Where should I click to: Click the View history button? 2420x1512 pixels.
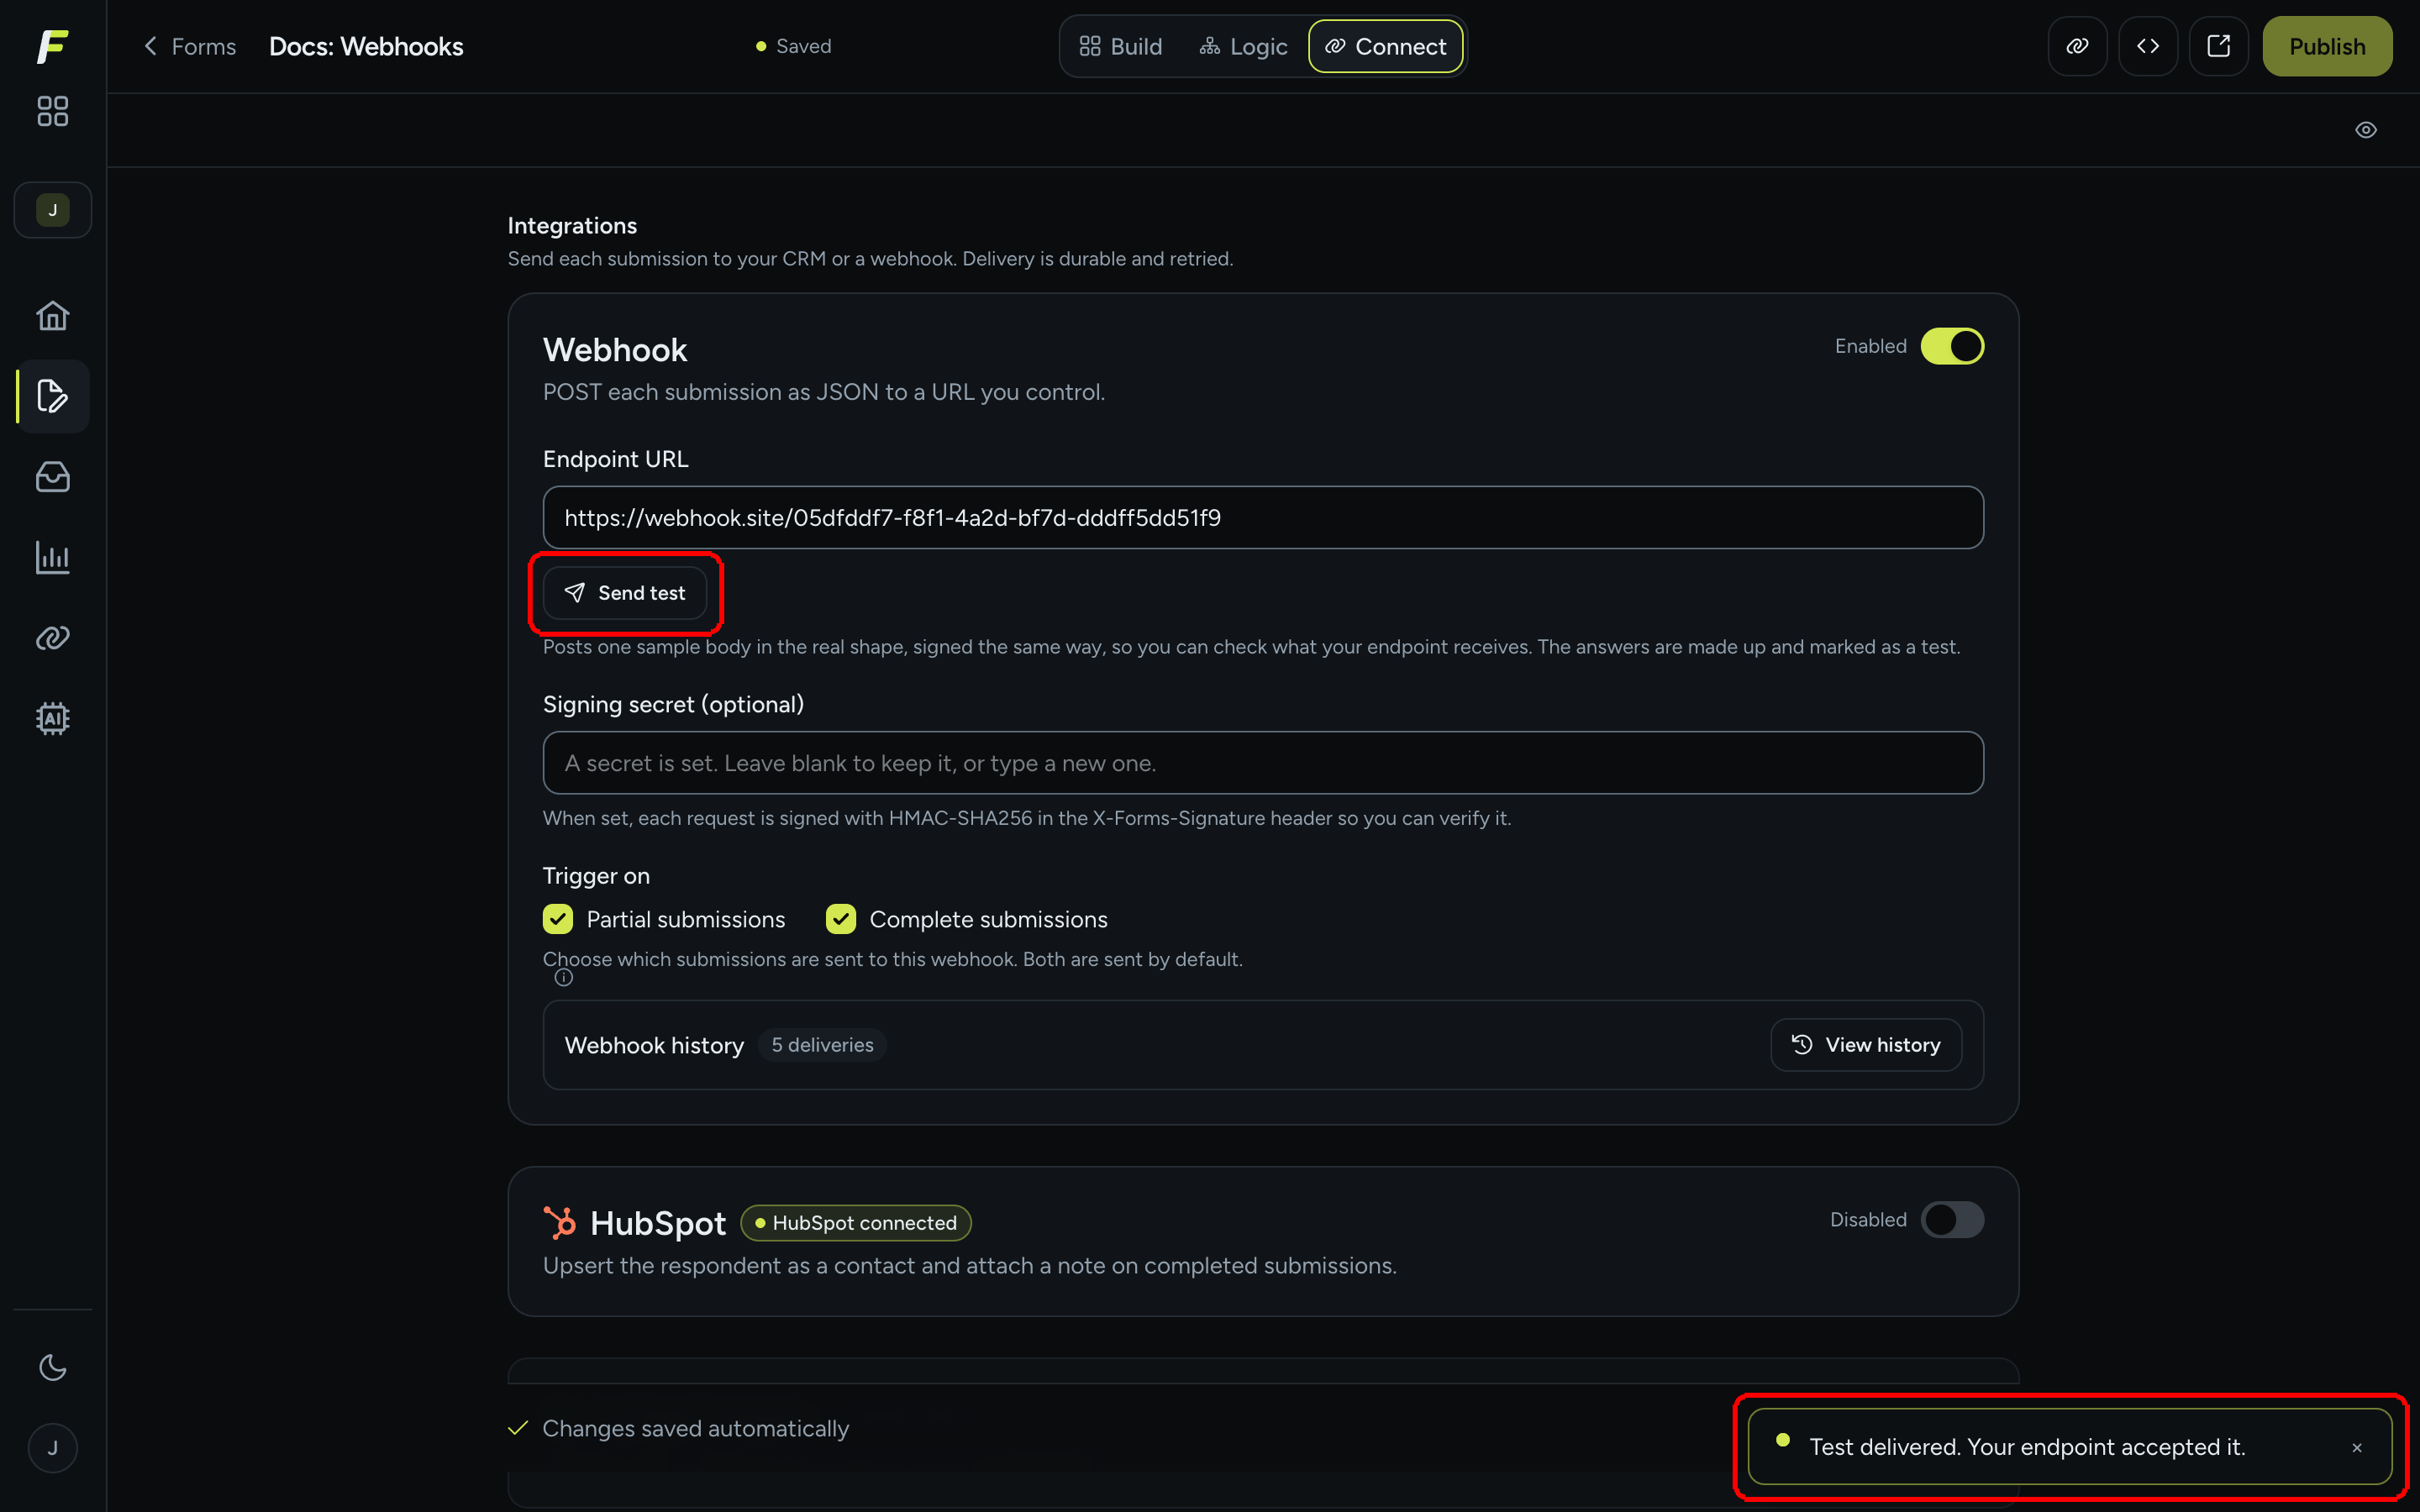tap(1865, 1045)
